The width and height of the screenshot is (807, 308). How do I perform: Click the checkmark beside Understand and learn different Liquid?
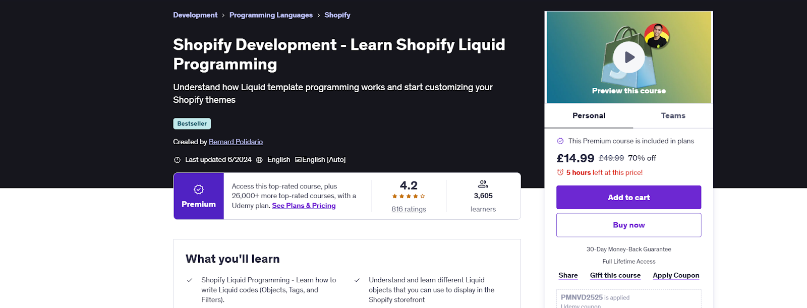[x=357, y=280]
